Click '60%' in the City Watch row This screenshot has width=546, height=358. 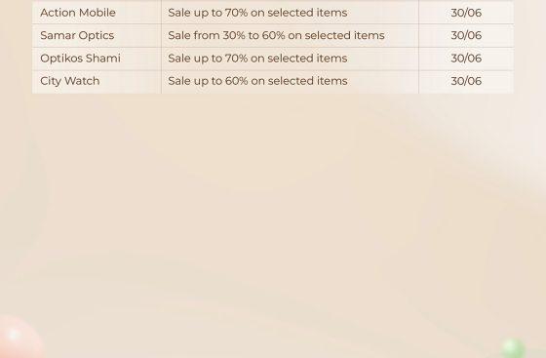point(236,81)
